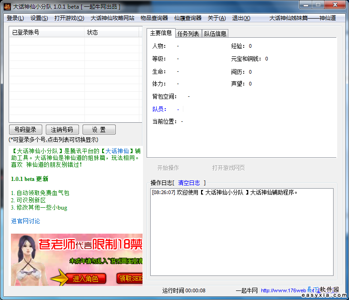Open the 设置(S) menu
The height and width of the screenshot is (300, 349).
tap(39, 18)
